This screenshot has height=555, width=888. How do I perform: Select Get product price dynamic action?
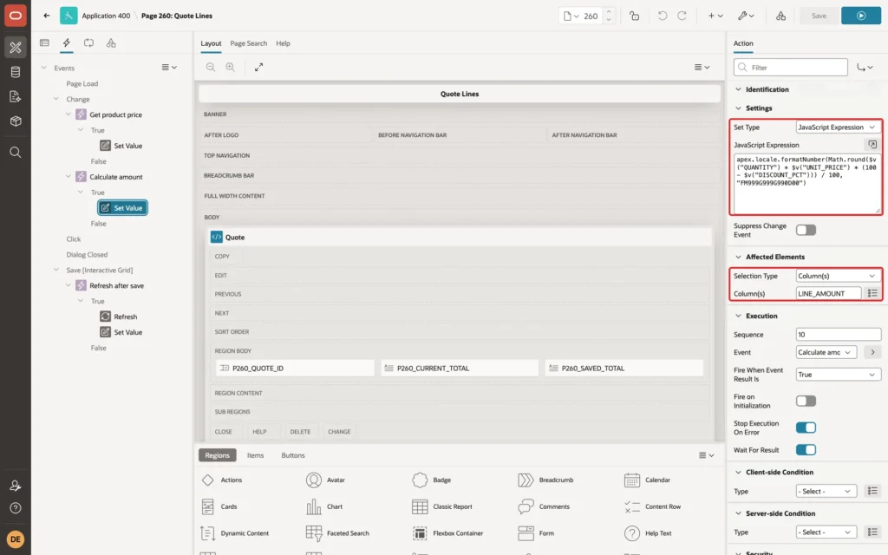(115, 114)
